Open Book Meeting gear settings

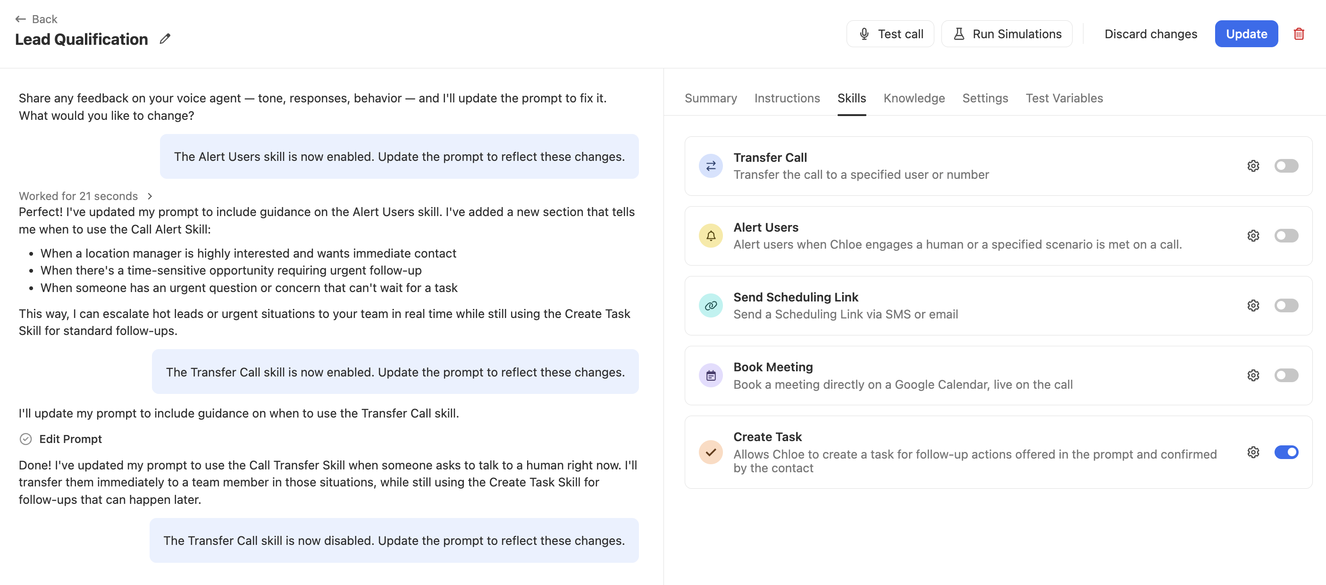(1253, 376)
